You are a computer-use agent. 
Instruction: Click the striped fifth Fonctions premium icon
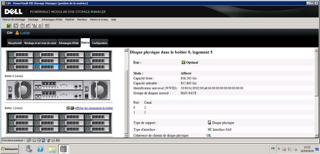48,140
